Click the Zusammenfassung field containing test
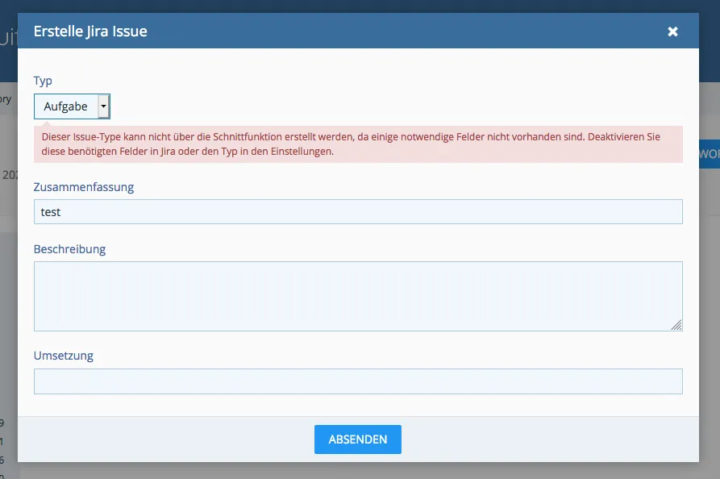 click(358, 212)
